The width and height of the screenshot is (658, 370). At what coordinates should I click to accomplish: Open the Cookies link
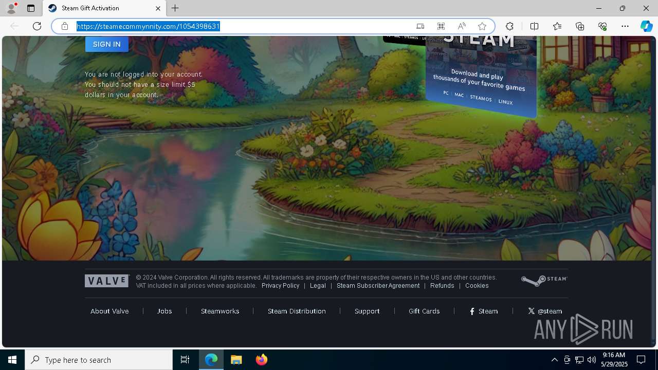tap(477, 286)
